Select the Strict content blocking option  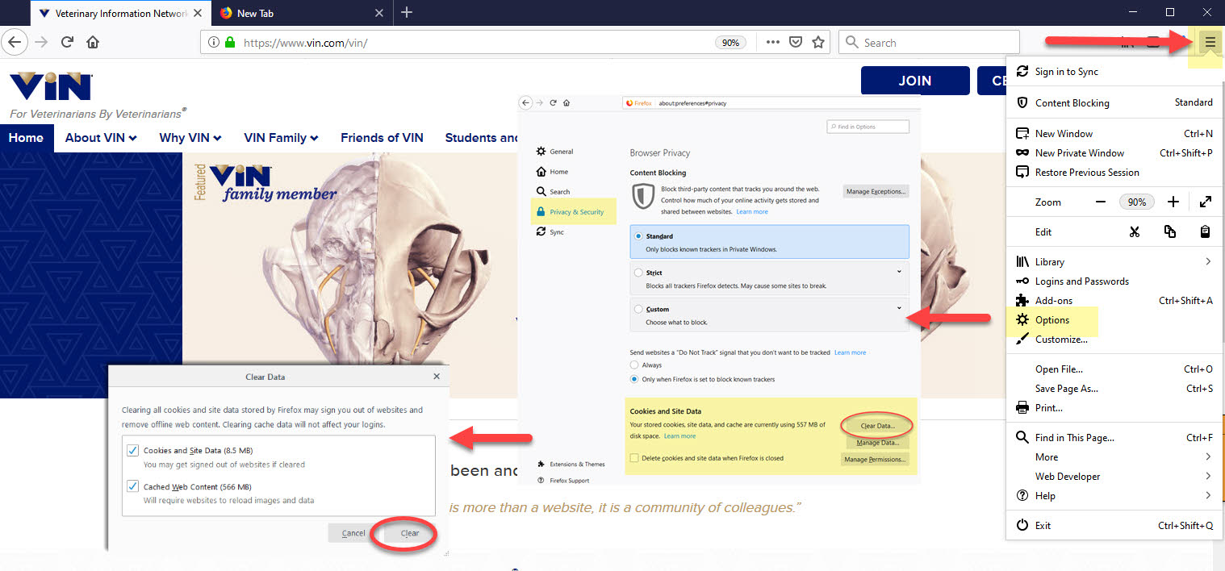770,278
